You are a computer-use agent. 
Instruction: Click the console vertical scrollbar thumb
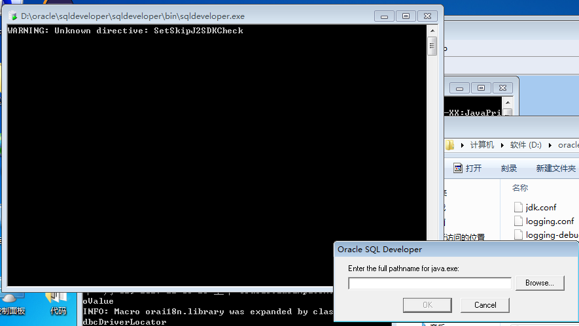(x=432, y=46)
